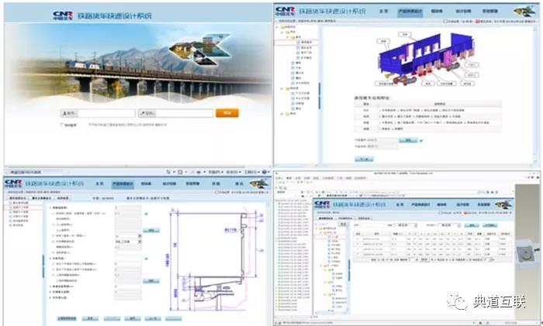Open the Page menu in the browser command bar
This screenshot has height=326, width=543.
[x=215, y=172]
